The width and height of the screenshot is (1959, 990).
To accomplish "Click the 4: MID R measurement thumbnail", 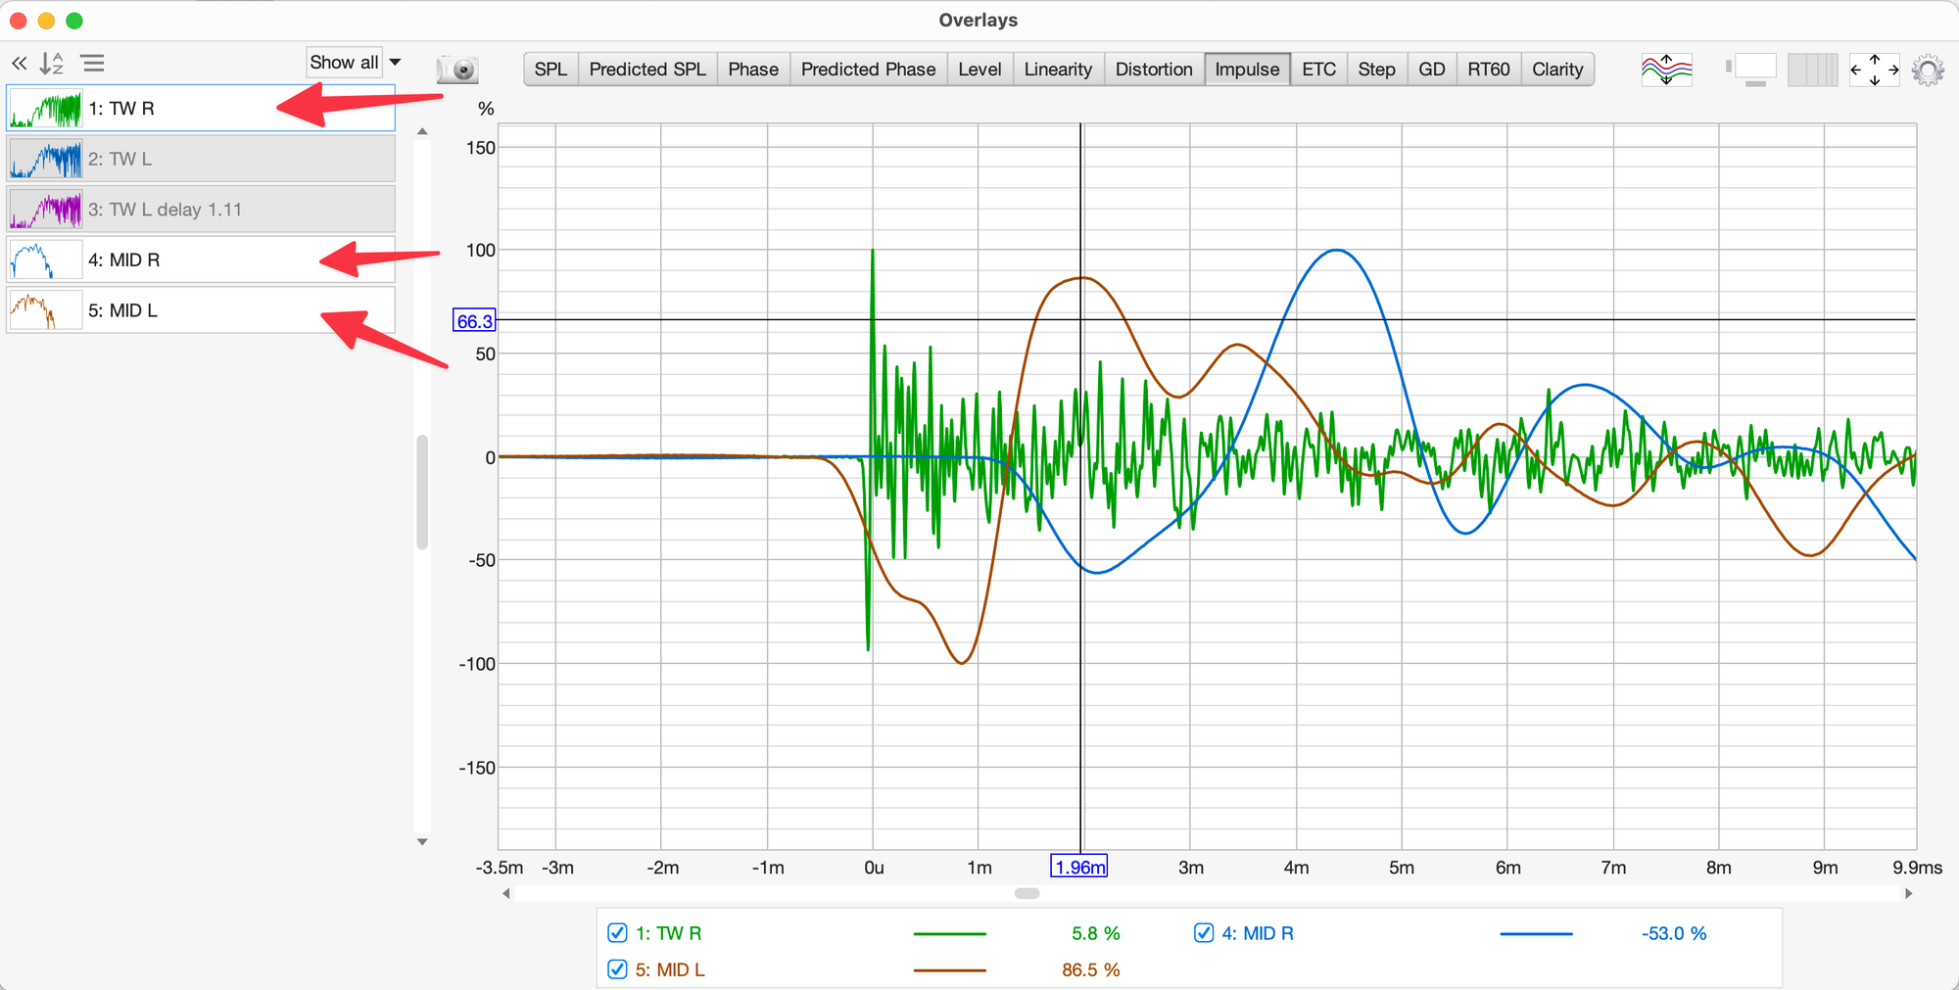I will (45, 260).
